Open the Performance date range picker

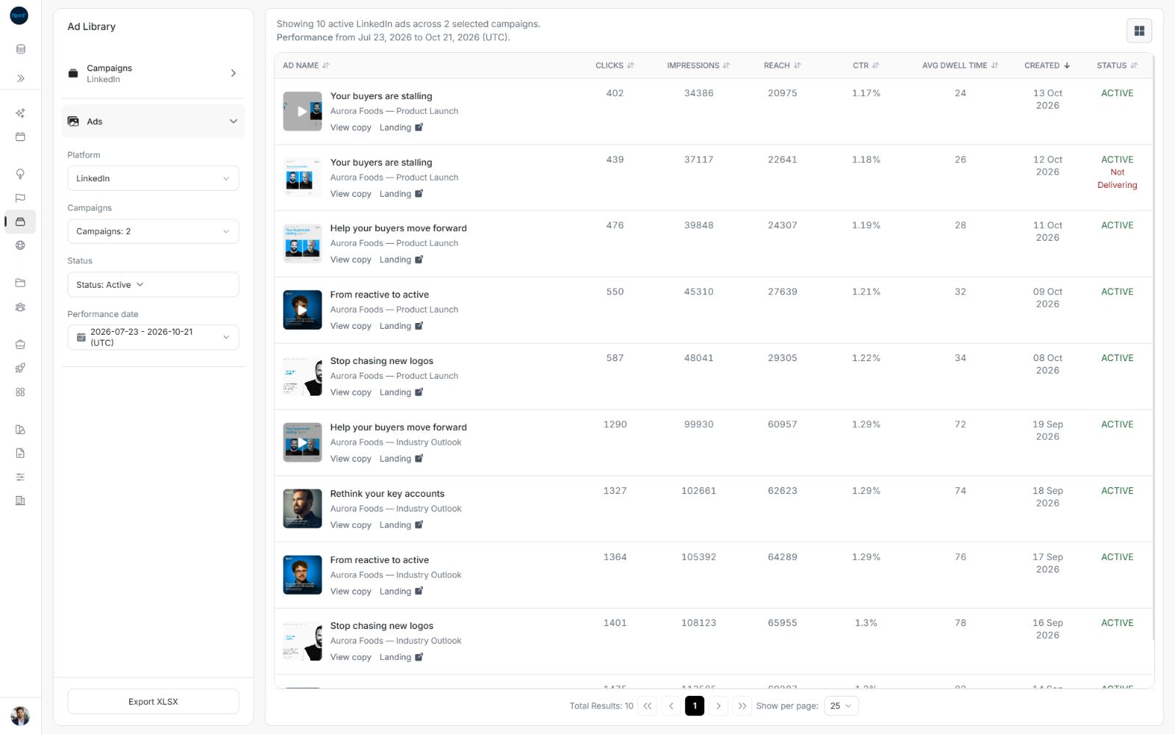pyautogui.click(x=153, y=338)
